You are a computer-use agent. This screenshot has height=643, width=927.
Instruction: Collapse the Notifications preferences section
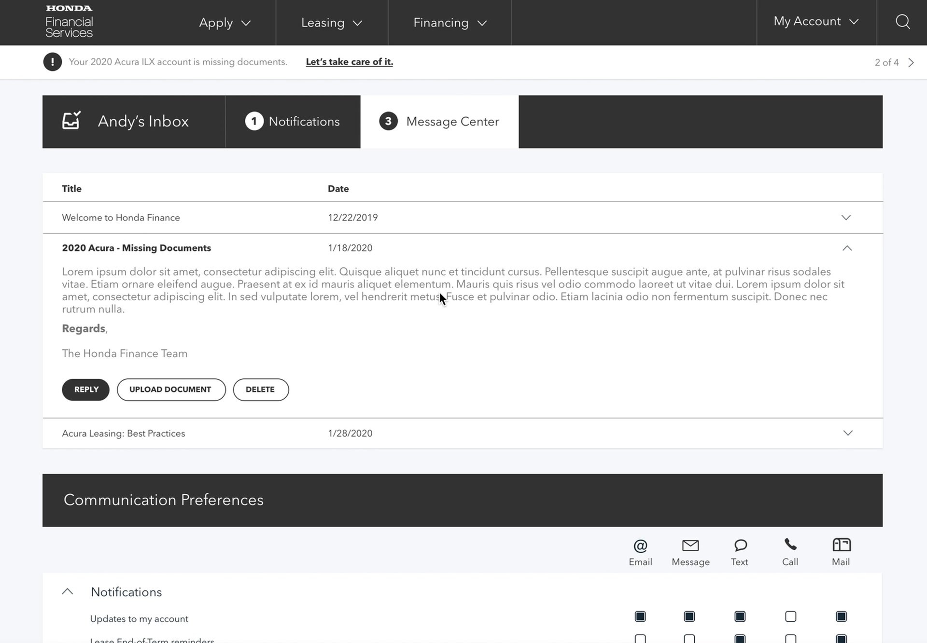click(68, 591)
